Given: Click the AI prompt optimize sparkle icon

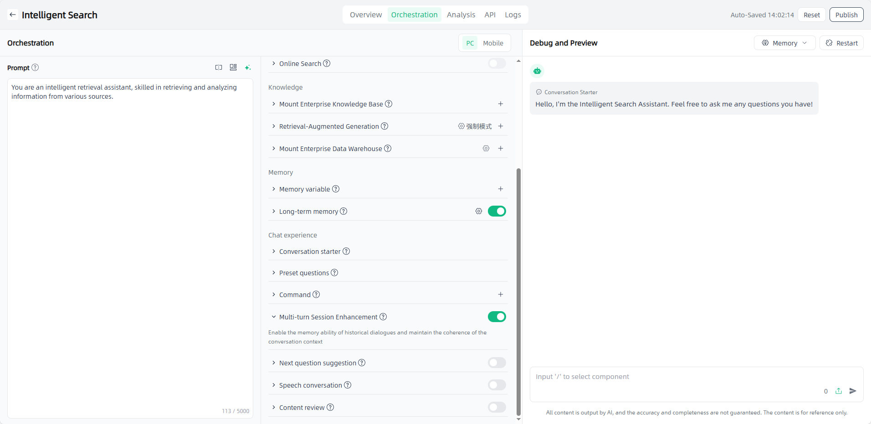Looking at the screenshot, I should pyautogui.click(x=248, y=67).
